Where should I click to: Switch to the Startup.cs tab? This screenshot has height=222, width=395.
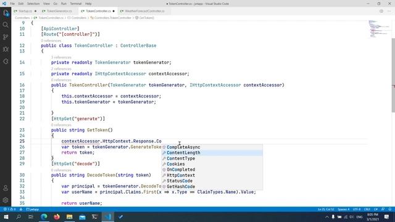pyautogui.click(x=25, y=11)
